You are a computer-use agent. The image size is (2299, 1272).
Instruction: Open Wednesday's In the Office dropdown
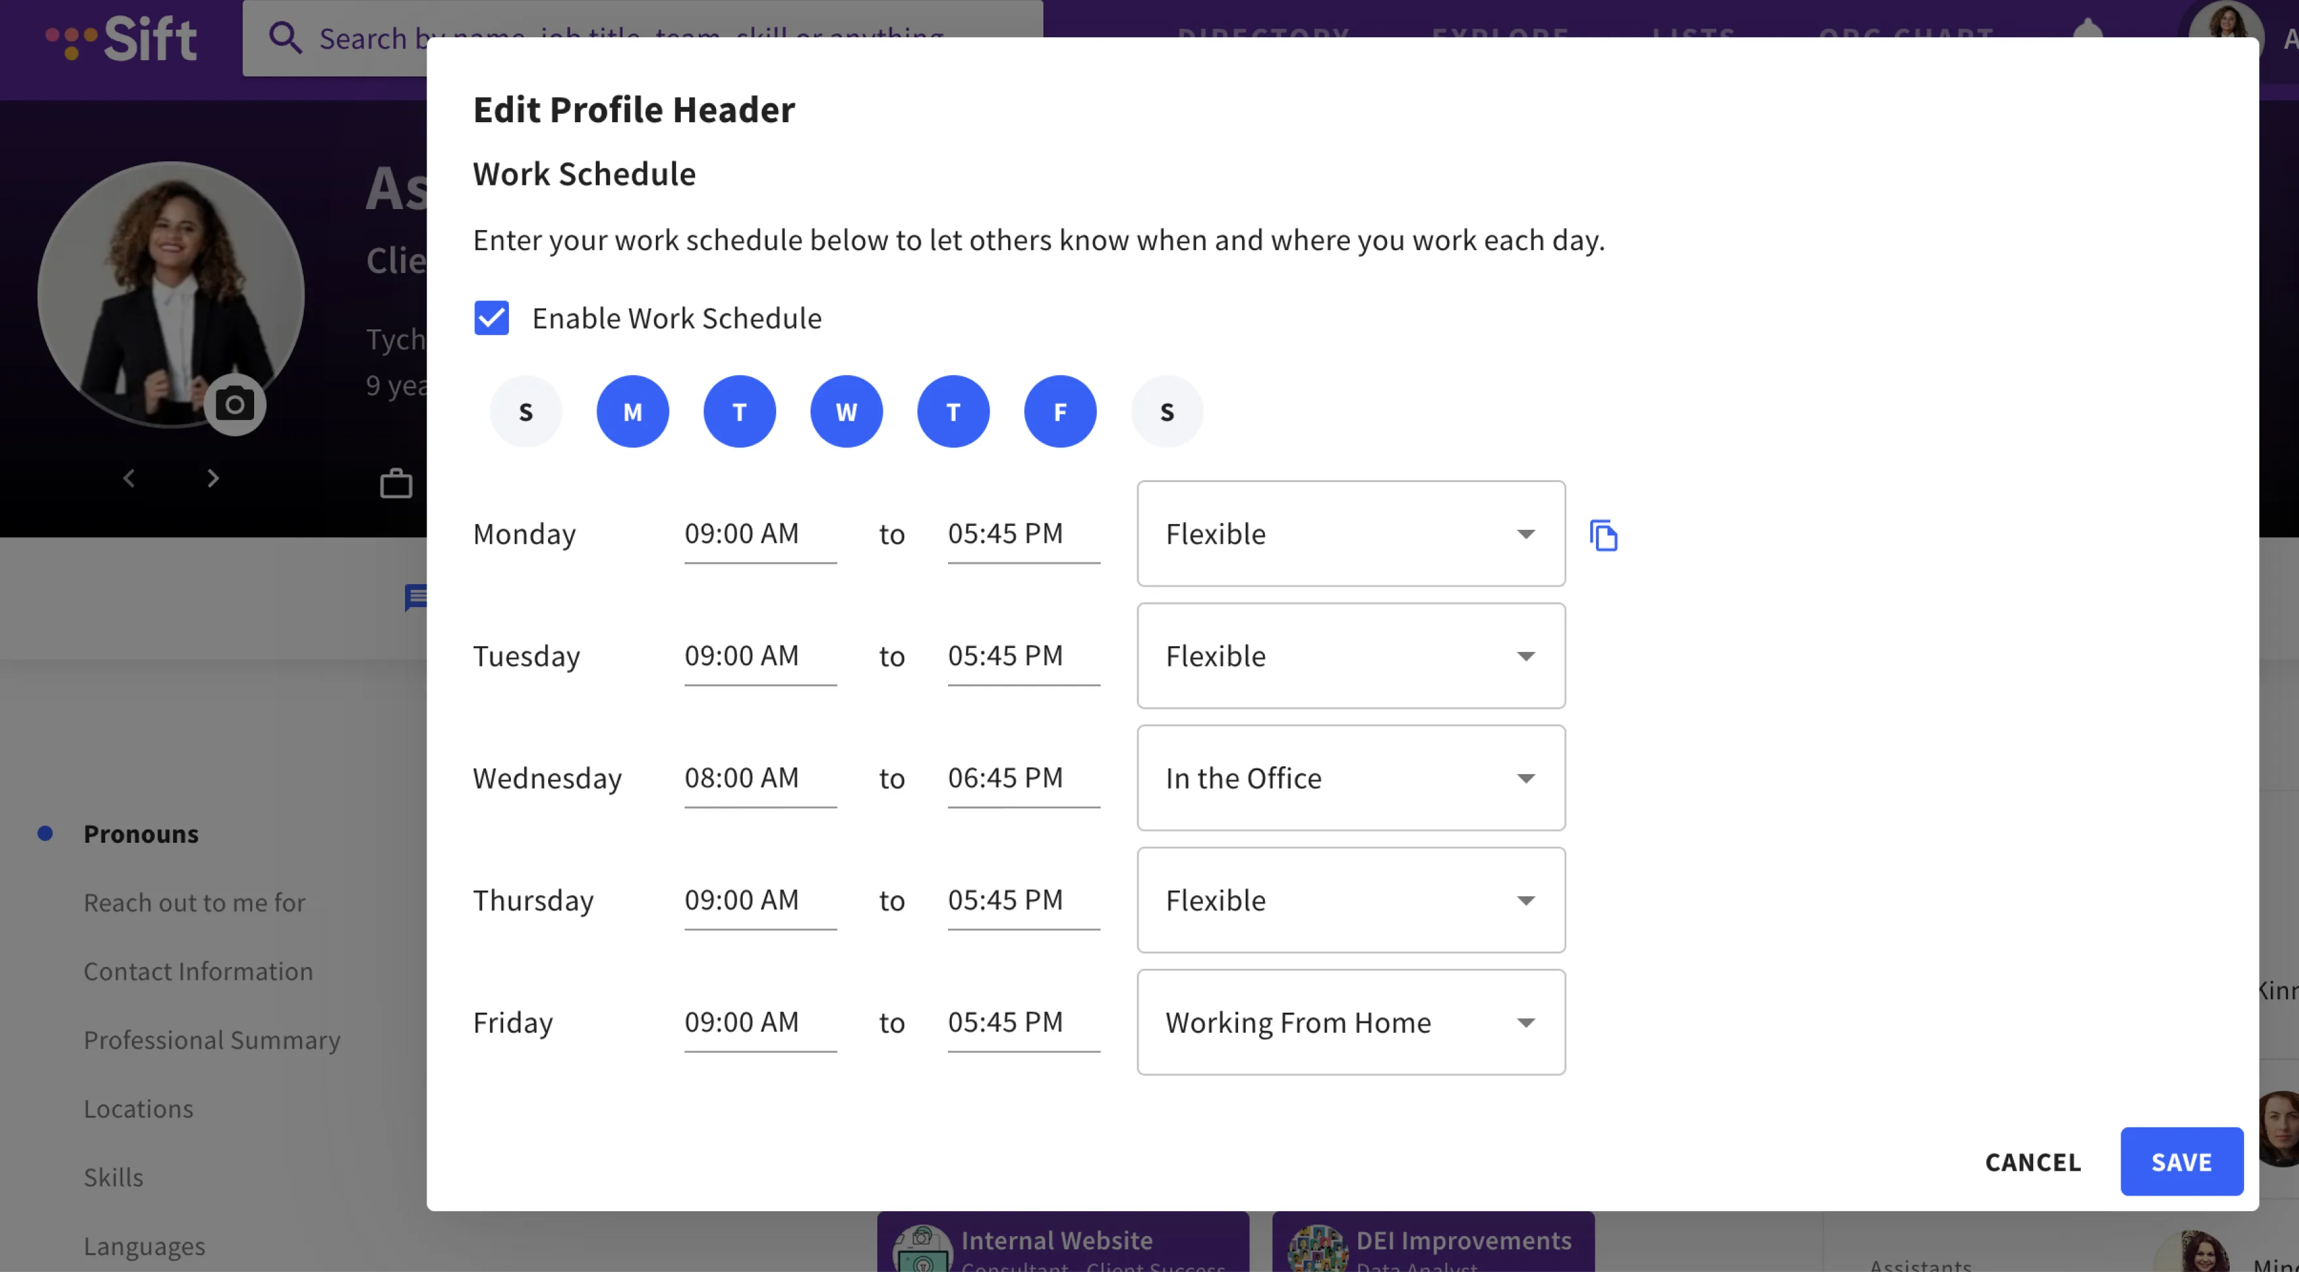click(x=1350, y=778)
